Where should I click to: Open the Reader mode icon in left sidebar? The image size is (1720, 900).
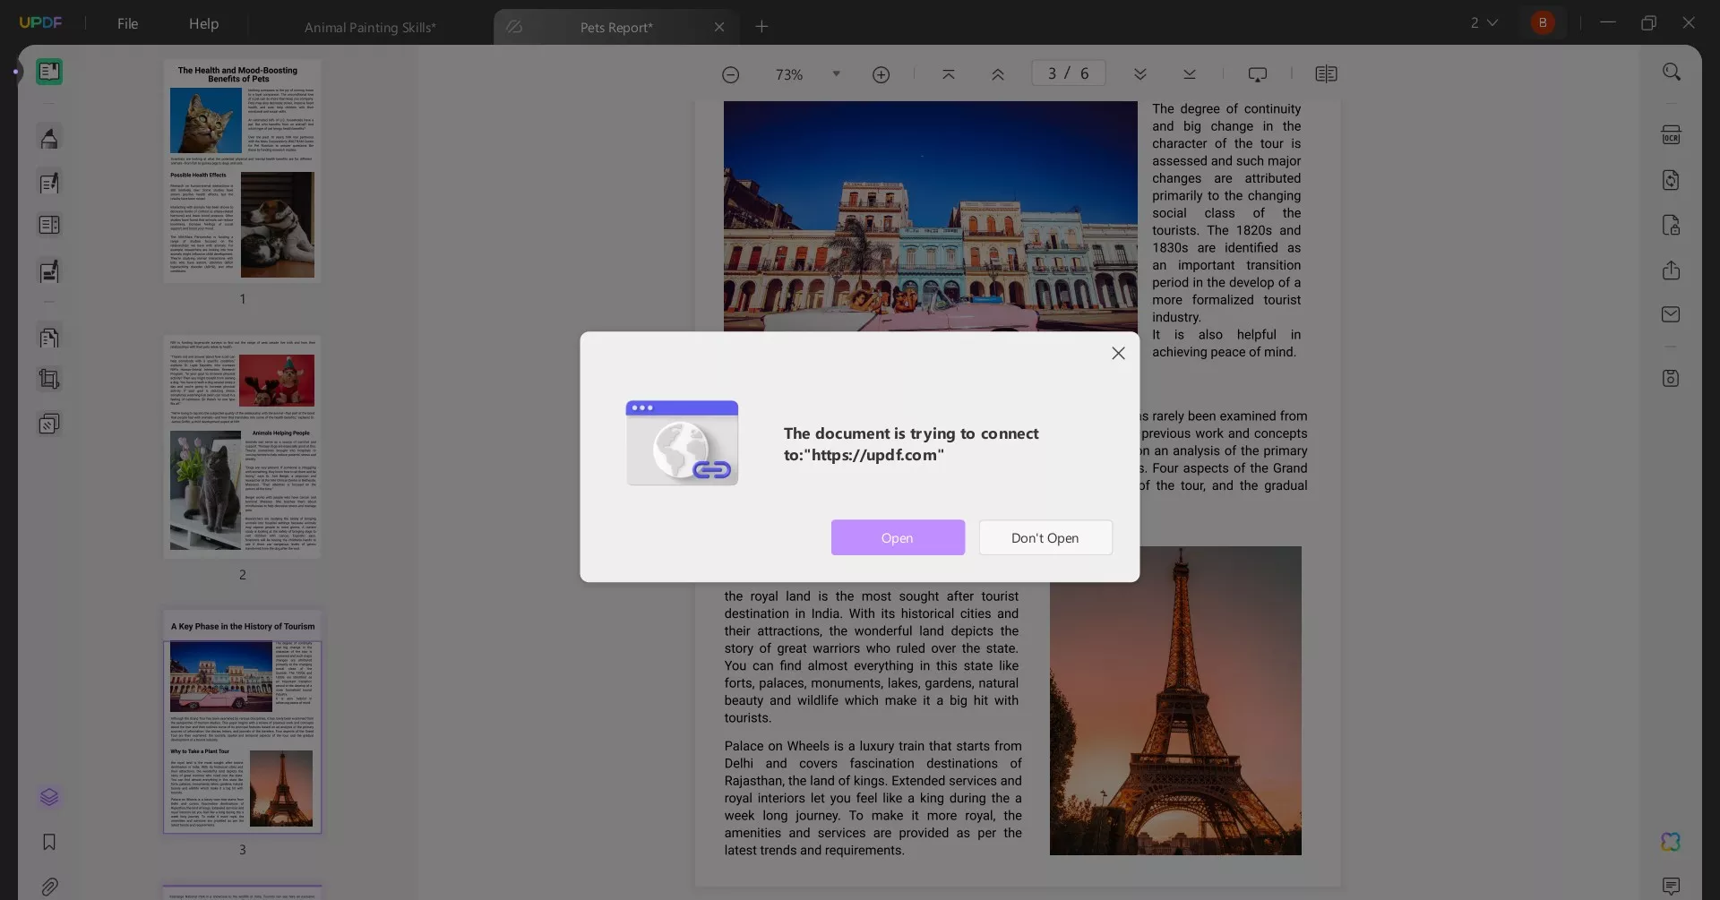49,72
